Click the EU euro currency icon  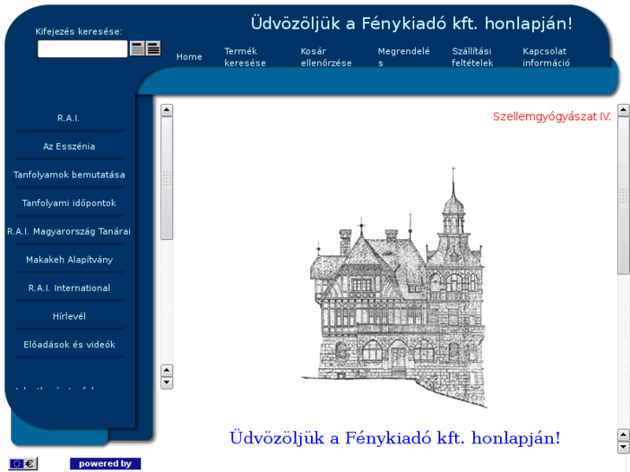pos(23,464)
